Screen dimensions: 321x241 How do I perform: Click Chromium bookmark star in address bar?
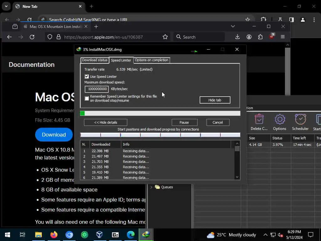[248, 20]
